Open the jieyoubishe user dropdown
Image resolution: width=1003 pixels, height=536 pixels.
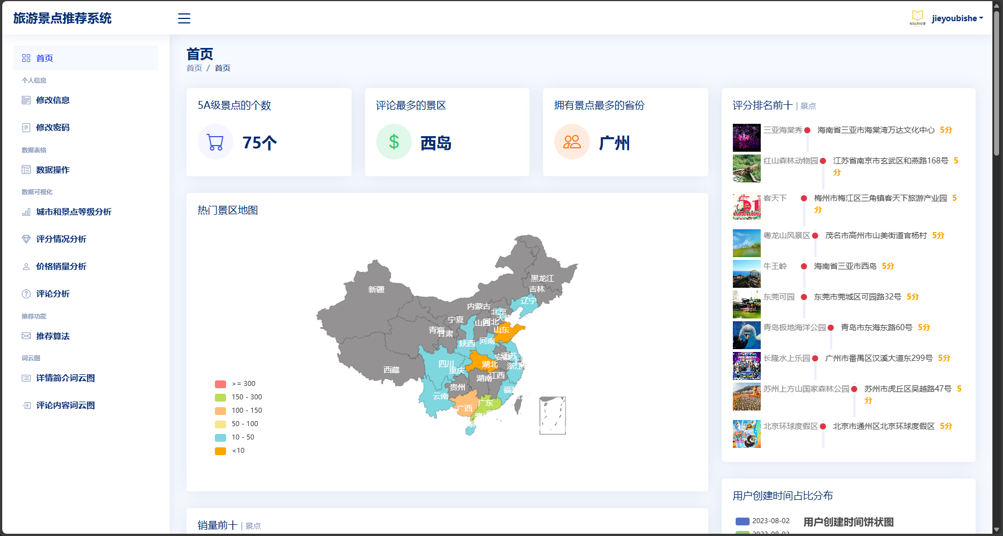click(958, 18)
